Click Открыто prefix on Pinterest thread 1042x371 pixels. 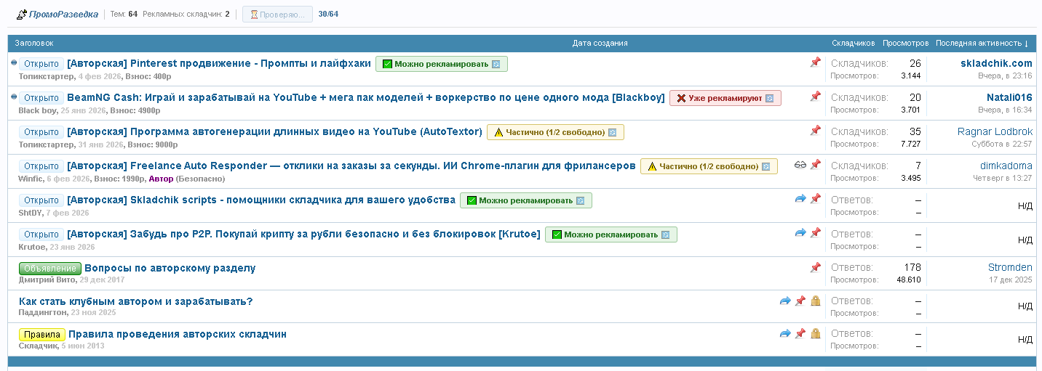click(41, 64)
